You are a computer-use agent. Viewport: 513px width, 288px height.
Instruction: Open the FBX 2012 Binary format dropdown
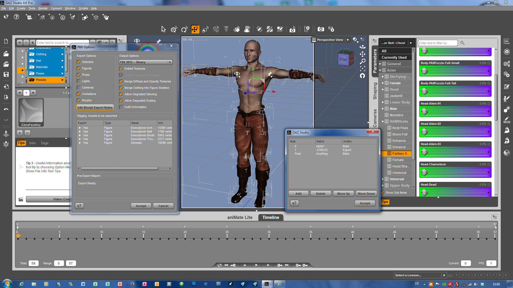(146, 62)
